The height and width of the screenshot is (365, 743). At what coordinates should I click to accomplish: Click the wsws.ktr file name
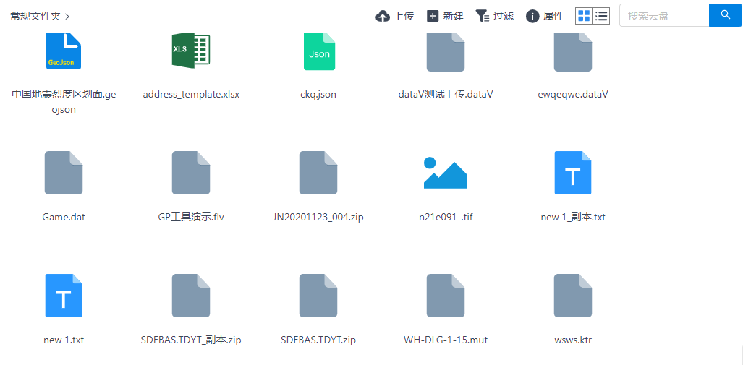point(573,340)
